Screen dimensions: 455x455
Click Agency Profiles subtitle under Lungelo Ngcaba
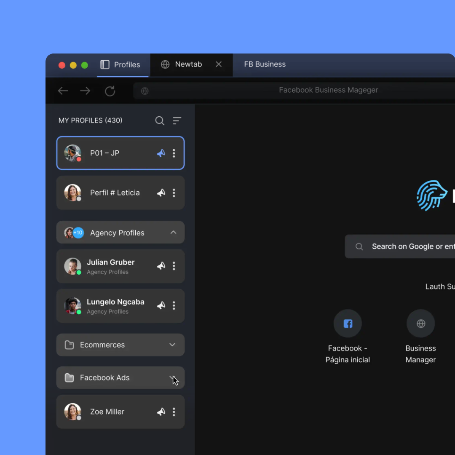pyautogui.click(x=108, y=311)
